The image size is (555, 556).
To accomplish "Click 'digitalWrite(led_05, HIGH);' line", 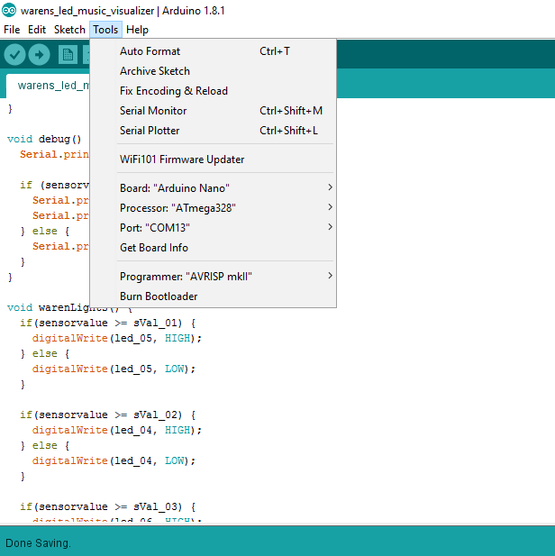I will tap(117, 338).
